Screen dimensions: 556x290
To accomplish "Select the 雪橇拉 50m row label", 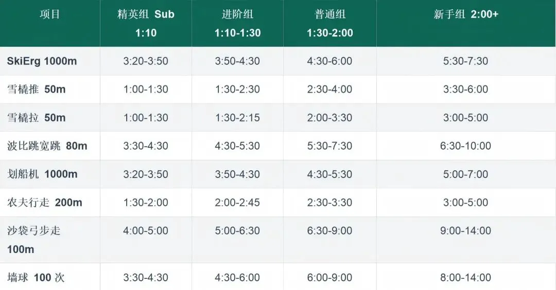I will click(37, 118).
